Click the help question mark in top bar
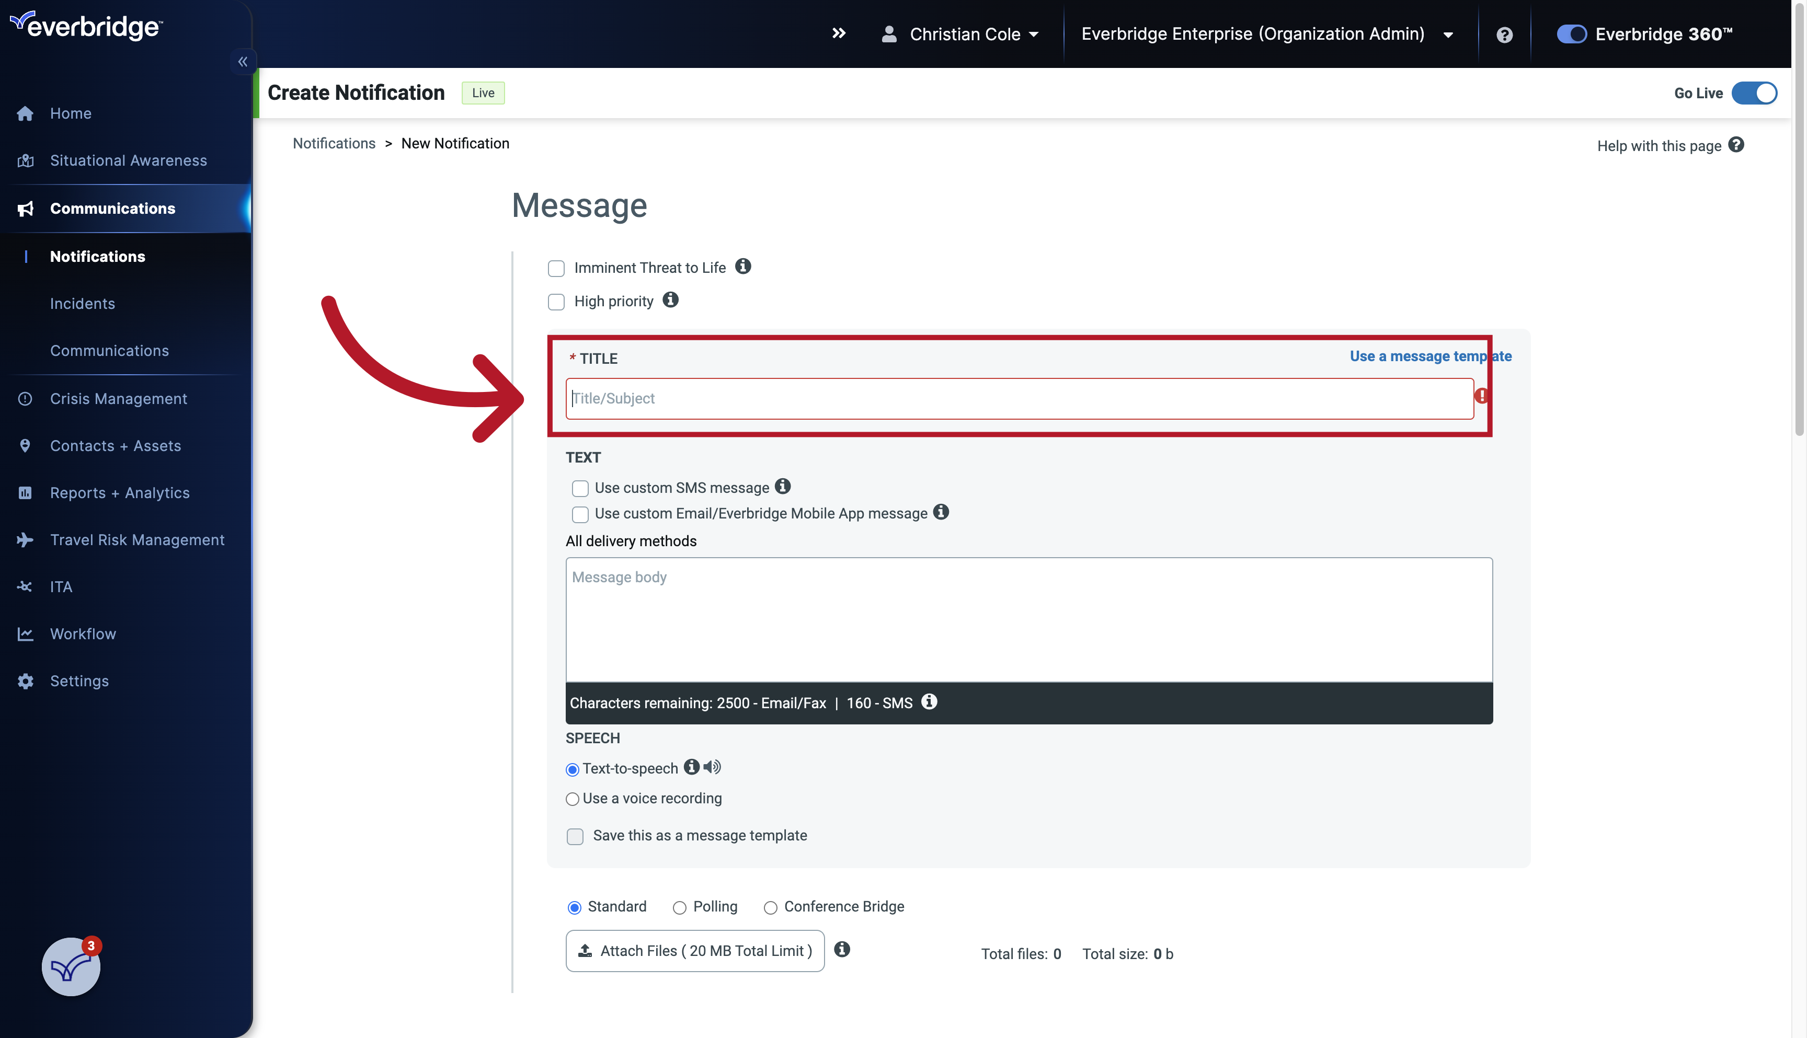The width and height of the screenshot is (1807, 1038). pos(1505,34)
